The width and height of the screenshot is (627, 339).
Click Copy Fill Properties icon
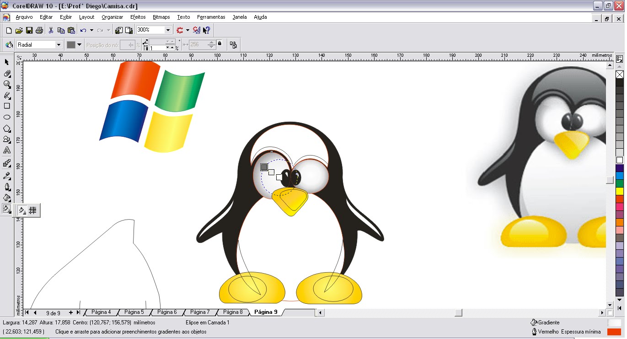pos(233,45)
